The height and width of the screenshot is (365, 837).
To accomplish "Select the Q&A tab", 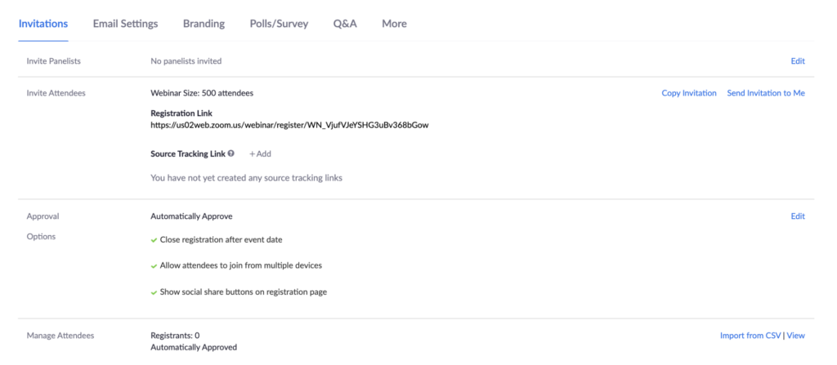I will (345, 24).
